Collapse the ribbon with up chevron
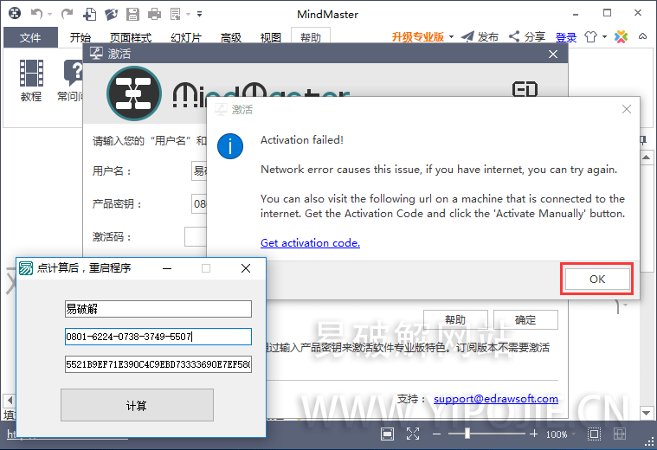This screenshot has width=657, height=450. 643,36
